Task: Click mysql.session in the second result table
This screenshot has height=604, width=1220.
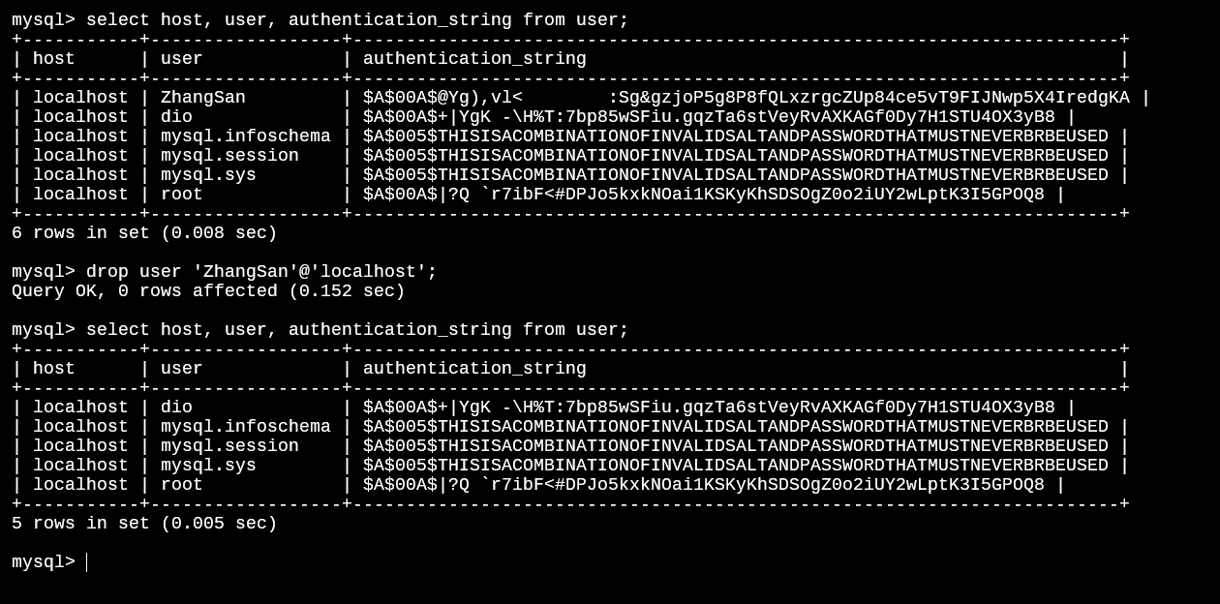Action: 229,446
